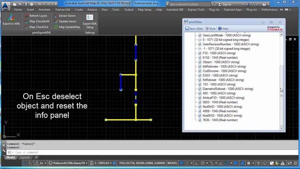
Task: Open the 1 : 5905.02 scale dropdown
Action: coord(101,163)
